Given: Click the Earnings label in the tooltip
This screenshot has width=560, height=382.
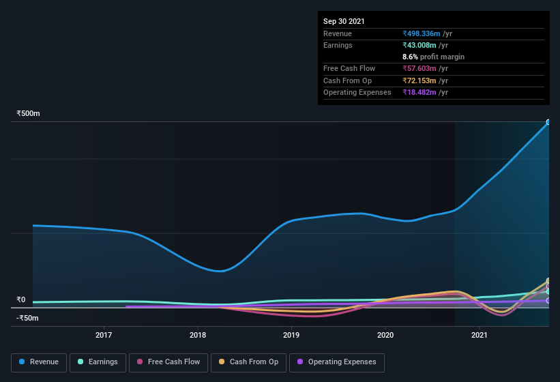Looking at the screenshot, I should (338, 45).
